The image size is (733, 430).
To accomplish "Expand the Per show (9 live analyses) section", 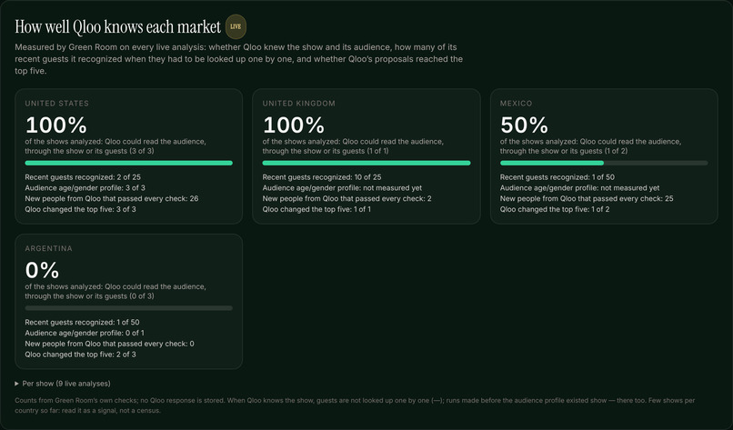I will [63, 384].
